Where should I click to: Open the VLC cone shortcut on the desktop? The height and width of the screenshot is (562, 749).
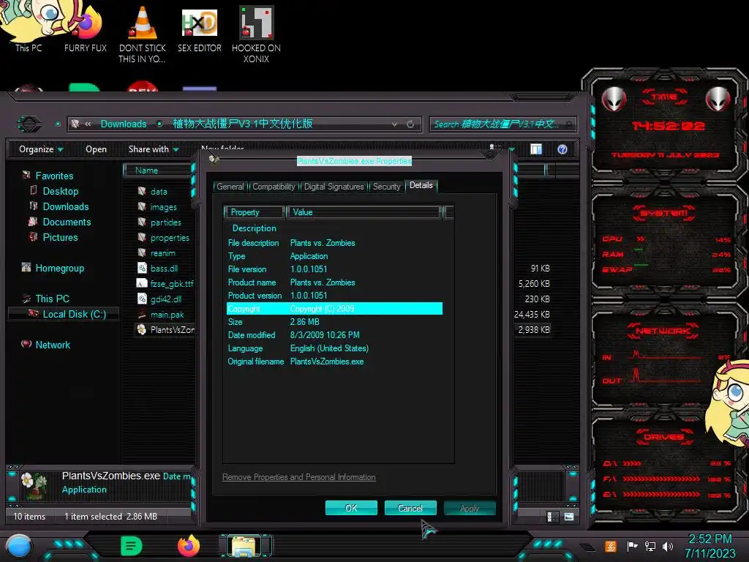[x=142, y=34]
